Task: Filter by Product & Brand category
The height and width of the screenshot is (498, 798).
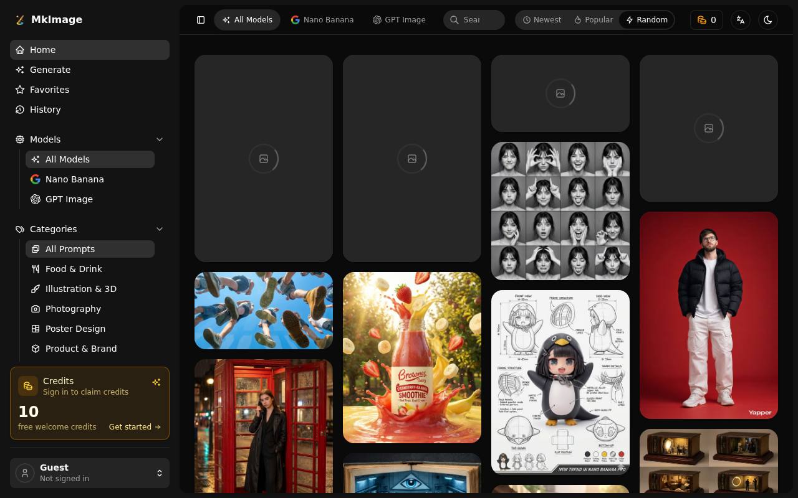Action: tap(90, 349)
